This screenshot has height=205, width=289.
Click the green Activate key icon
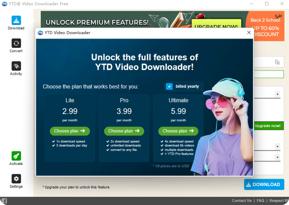tap(16, 158)
